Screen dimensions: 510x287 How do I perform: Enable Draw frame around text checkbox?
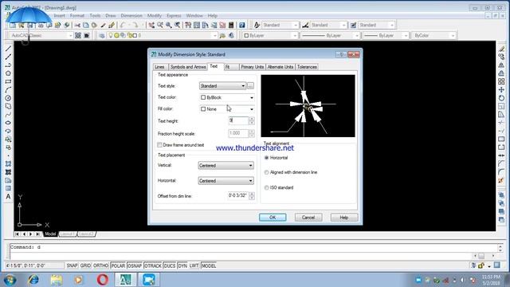point(159,145)
